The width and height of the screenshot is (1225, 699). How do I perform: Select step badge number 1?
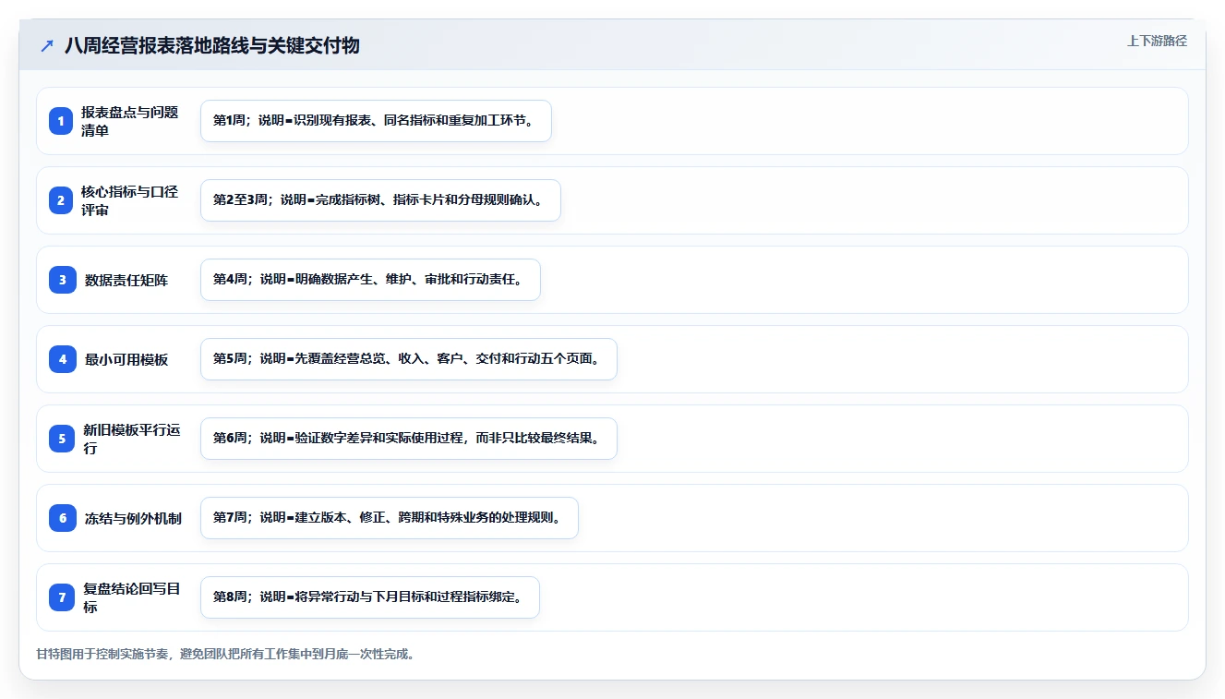(61, 121)
